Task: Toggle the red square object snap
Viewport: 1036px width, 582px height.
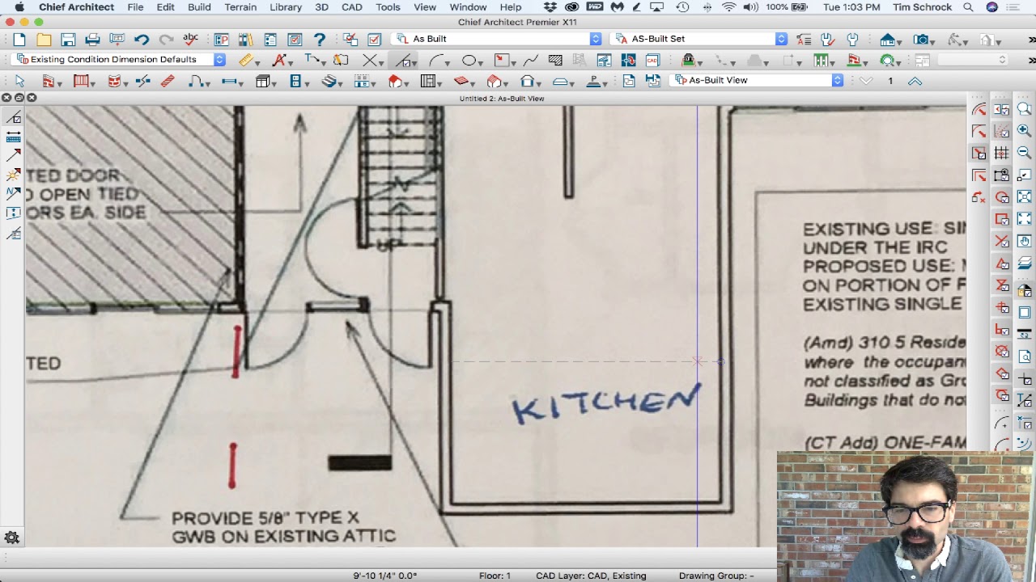Action: point(1002,219)
